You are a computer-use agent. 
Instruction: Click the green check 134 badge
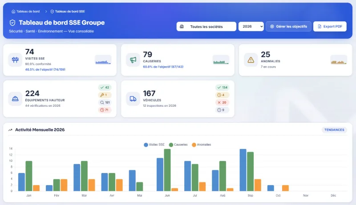click(x=222, y=88)
